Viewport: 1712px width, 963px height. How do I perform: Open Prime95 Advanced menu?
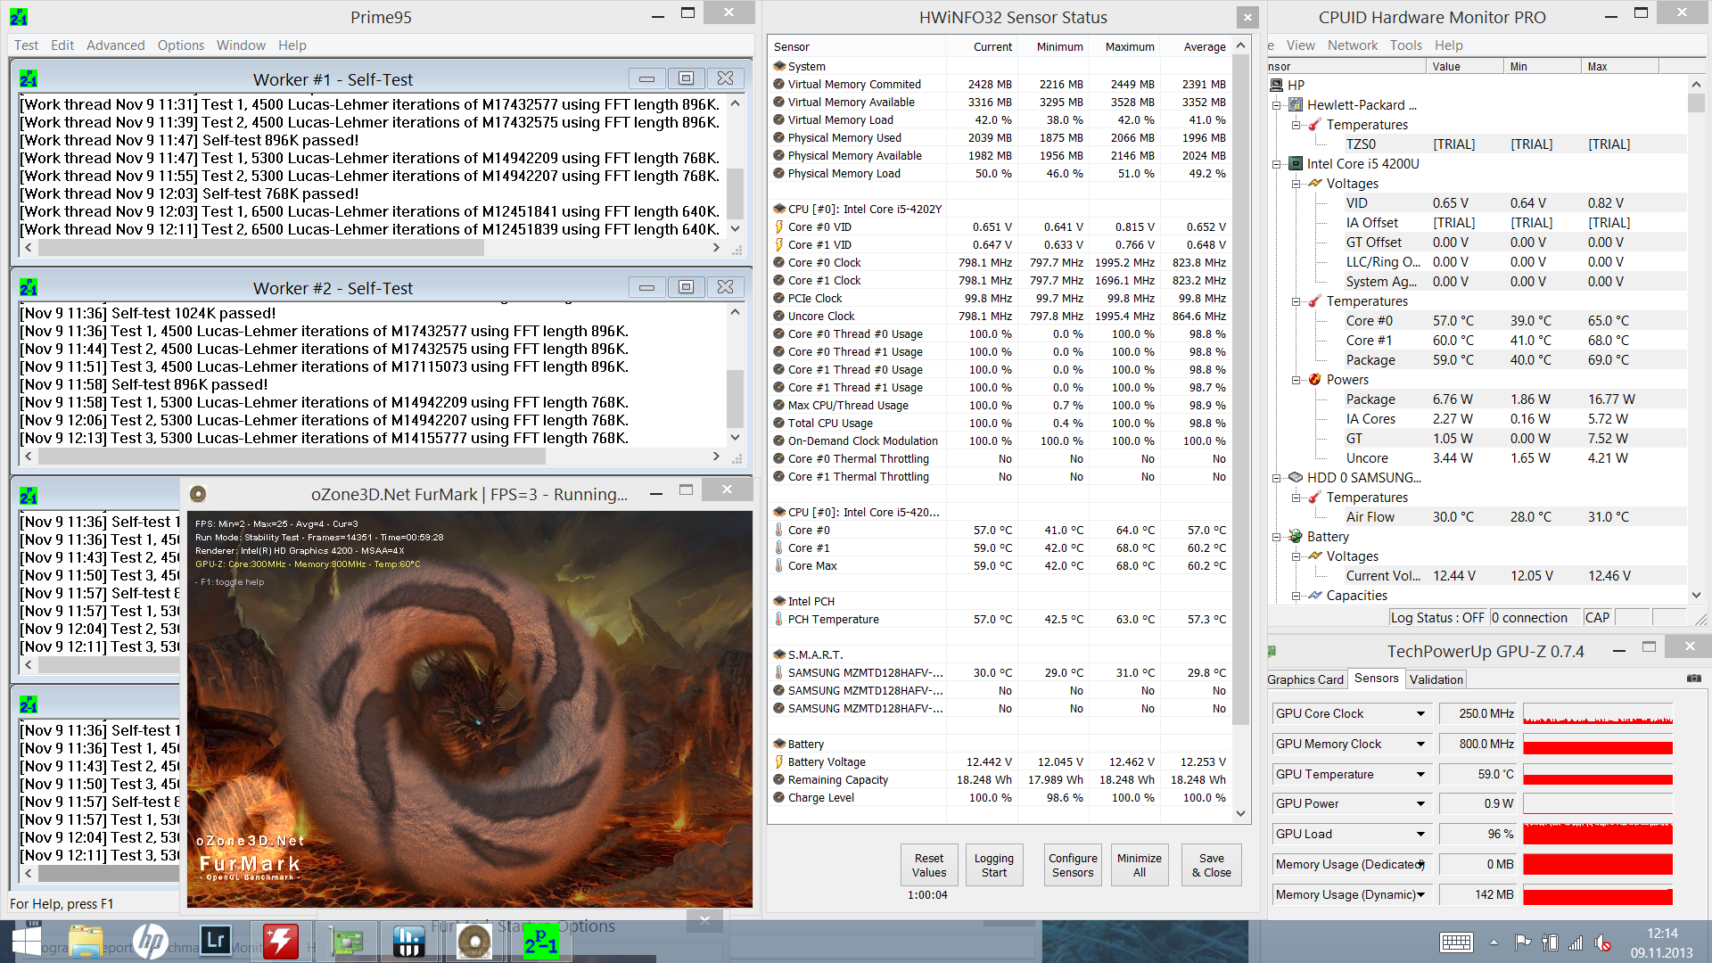pos(115,45)
